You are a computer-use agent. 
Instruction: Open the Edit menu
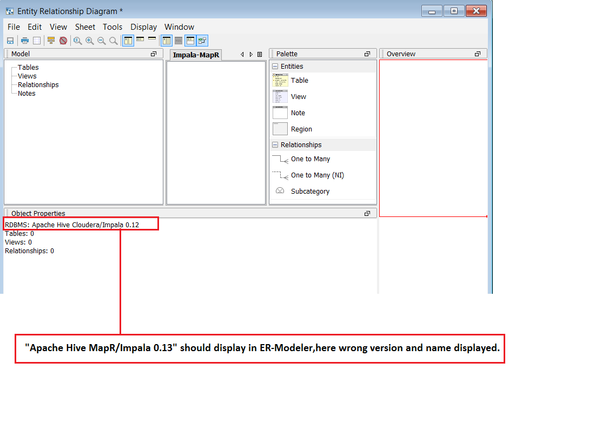click(x=35, y=27)
